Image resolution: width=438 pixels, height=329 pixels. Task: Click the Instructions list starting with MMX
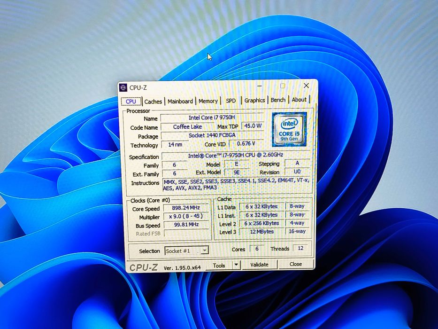[237, 185]
